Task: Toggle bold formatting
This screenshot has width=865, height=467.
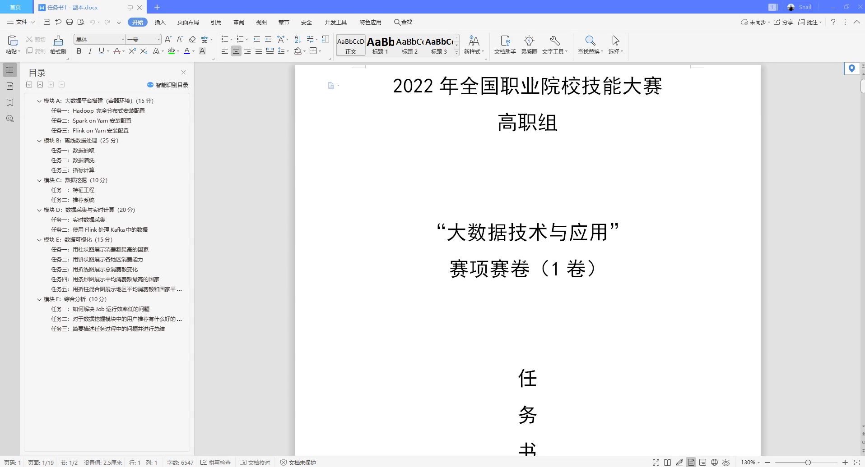Action: click(x=79, y=51)
